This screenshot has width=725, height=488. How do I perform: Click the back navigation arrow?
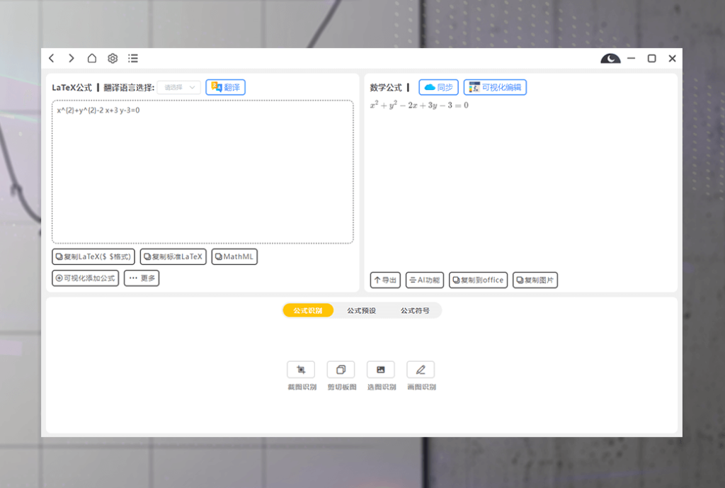[x=52, y=58]
